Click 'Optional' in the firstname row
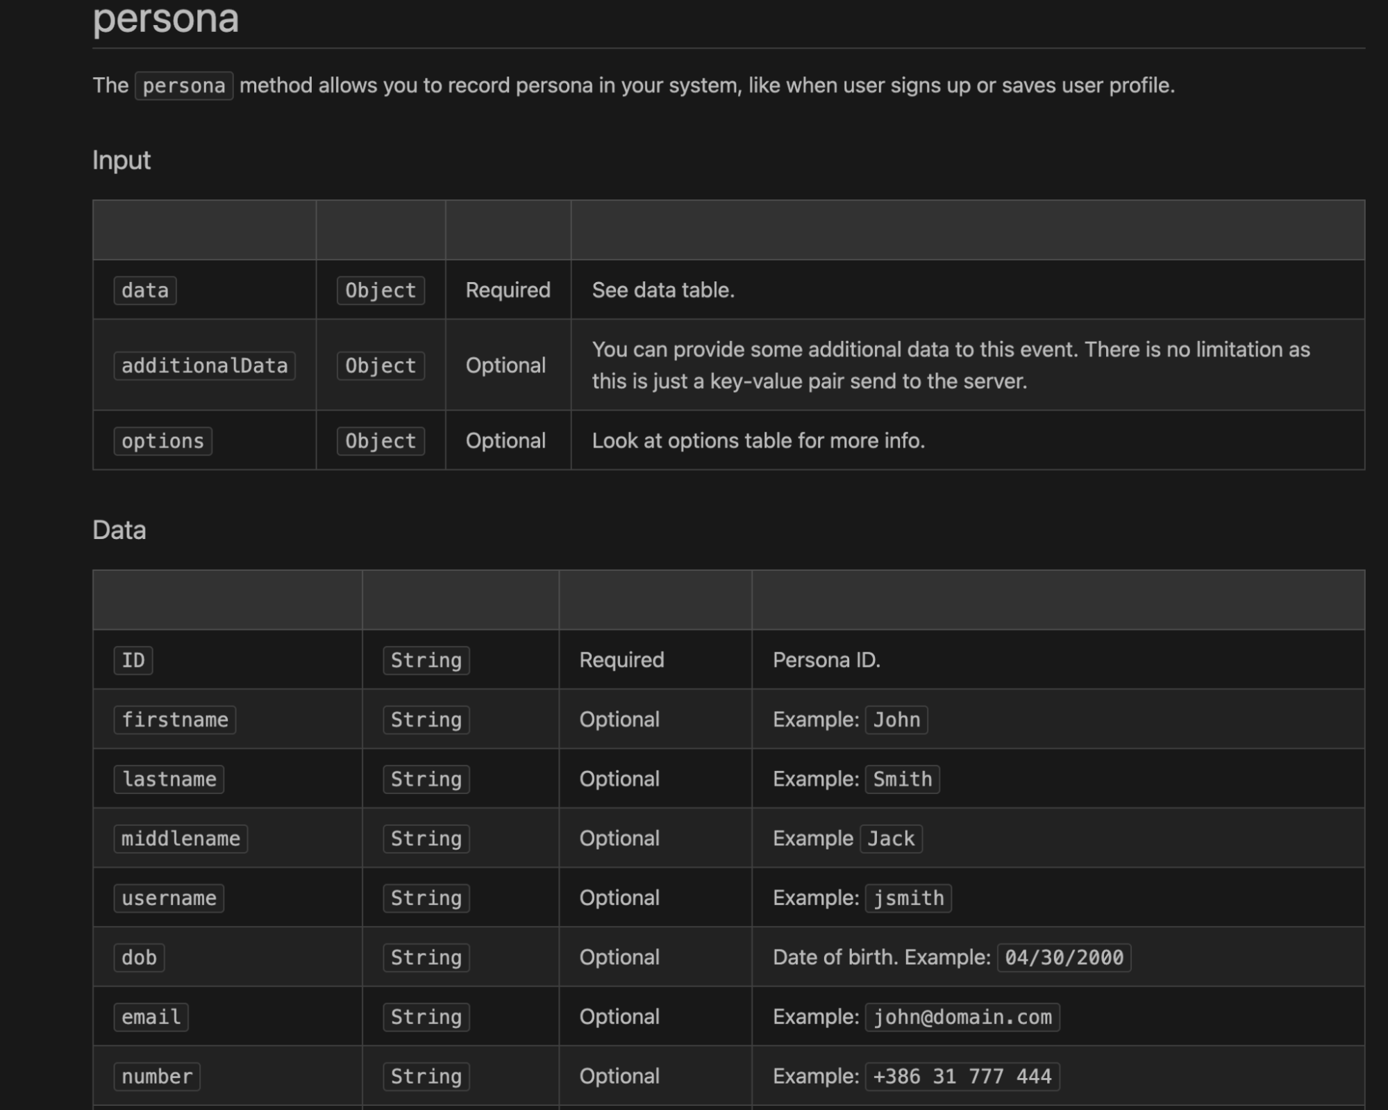1388x1110 pixels. tap(619, 720)
